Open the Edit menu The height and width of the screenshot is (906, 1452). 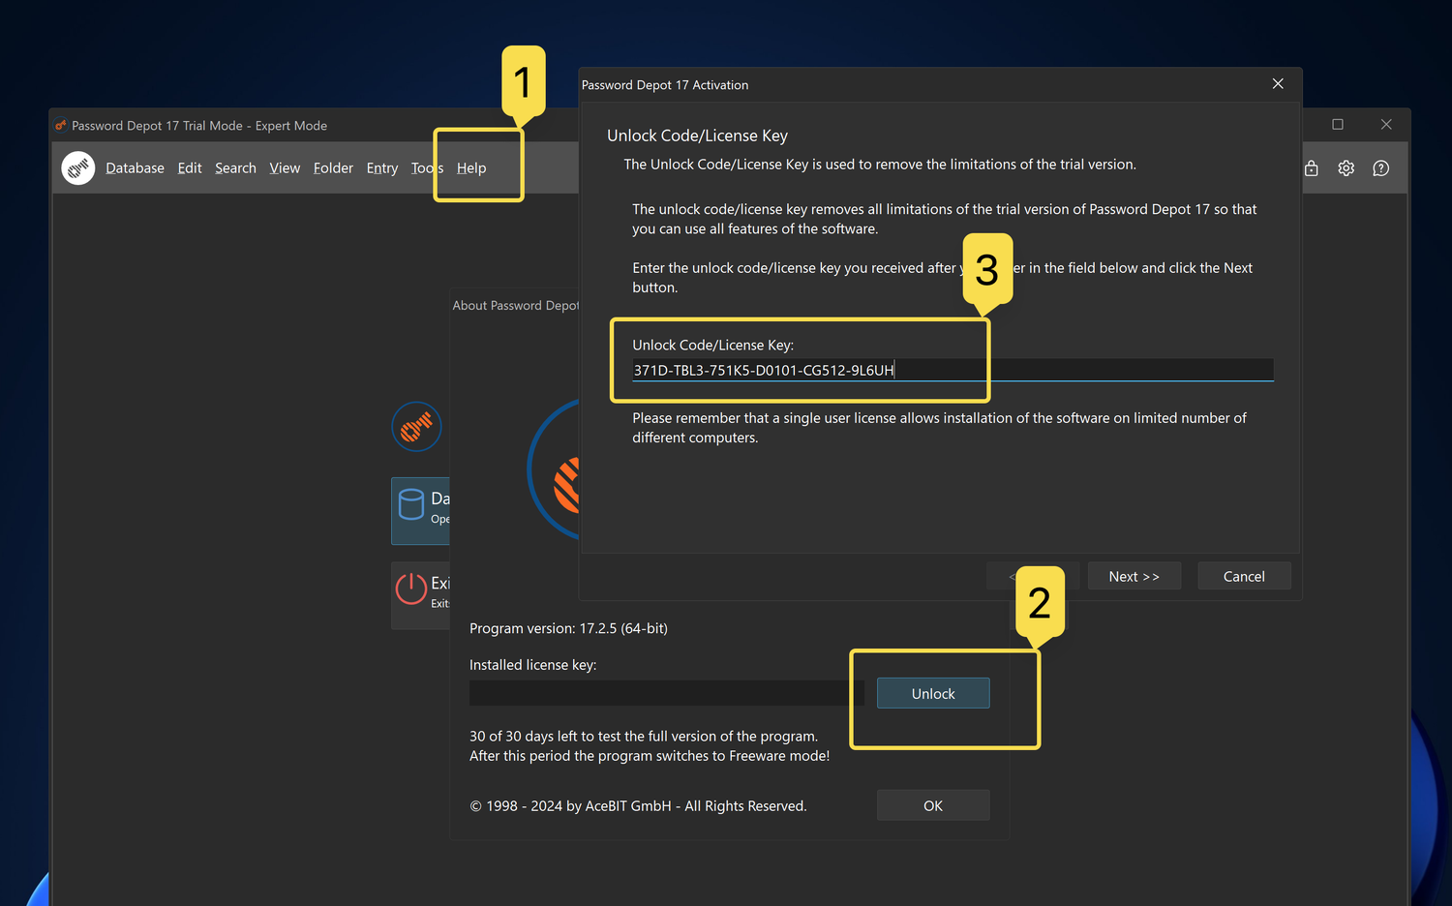[190, 168]
